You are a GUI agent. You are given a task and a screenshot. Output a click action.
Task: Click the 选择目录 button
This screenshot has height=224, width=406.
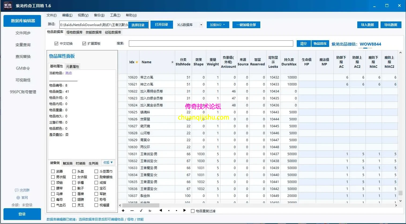(138, 25)
